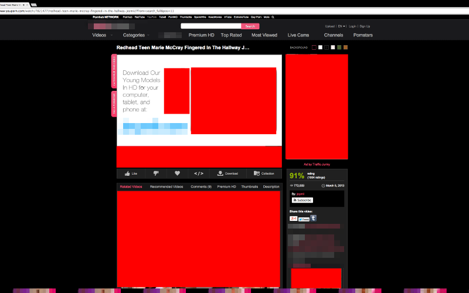Image resolution: width=469 pixels, height=293 pixels.
Task: Go to Top Rated
Action: pos(231,35)
